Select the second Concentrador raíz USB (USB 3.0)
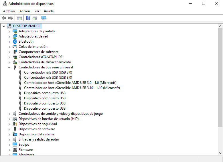Image resolution: width=223 pixels, height=162 pixels. point(48,78)
